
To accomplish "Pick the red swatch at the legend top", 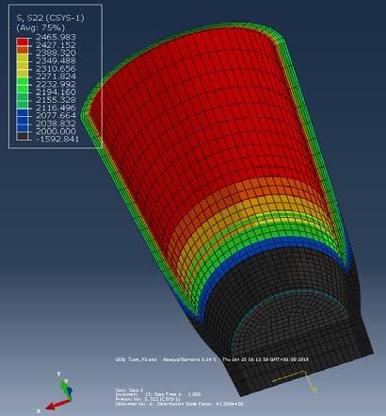I will (x=23, y=42).
